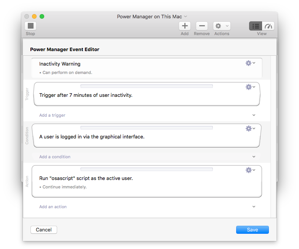Select the 'Trigger after 7 minutes' text
The height and width of the screenshot is (249, 299).
point(86,95)
